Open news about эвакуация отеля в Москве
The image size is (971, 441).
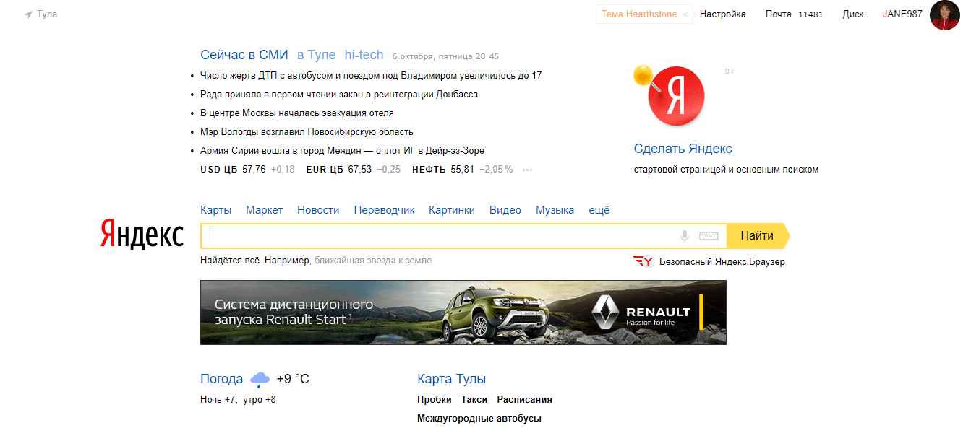coord(297,113)
